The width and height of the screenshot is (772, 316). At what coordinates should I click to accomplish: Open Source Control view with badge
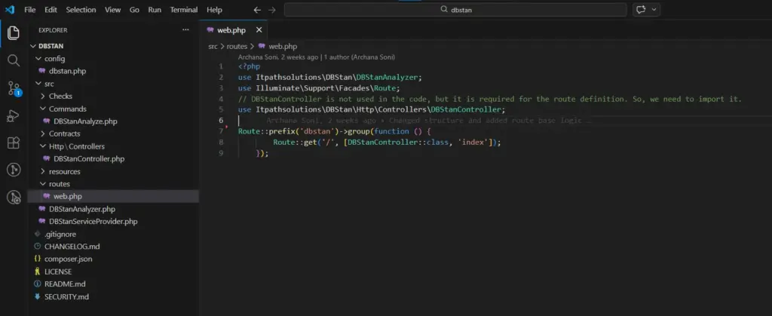click(13, 88)
